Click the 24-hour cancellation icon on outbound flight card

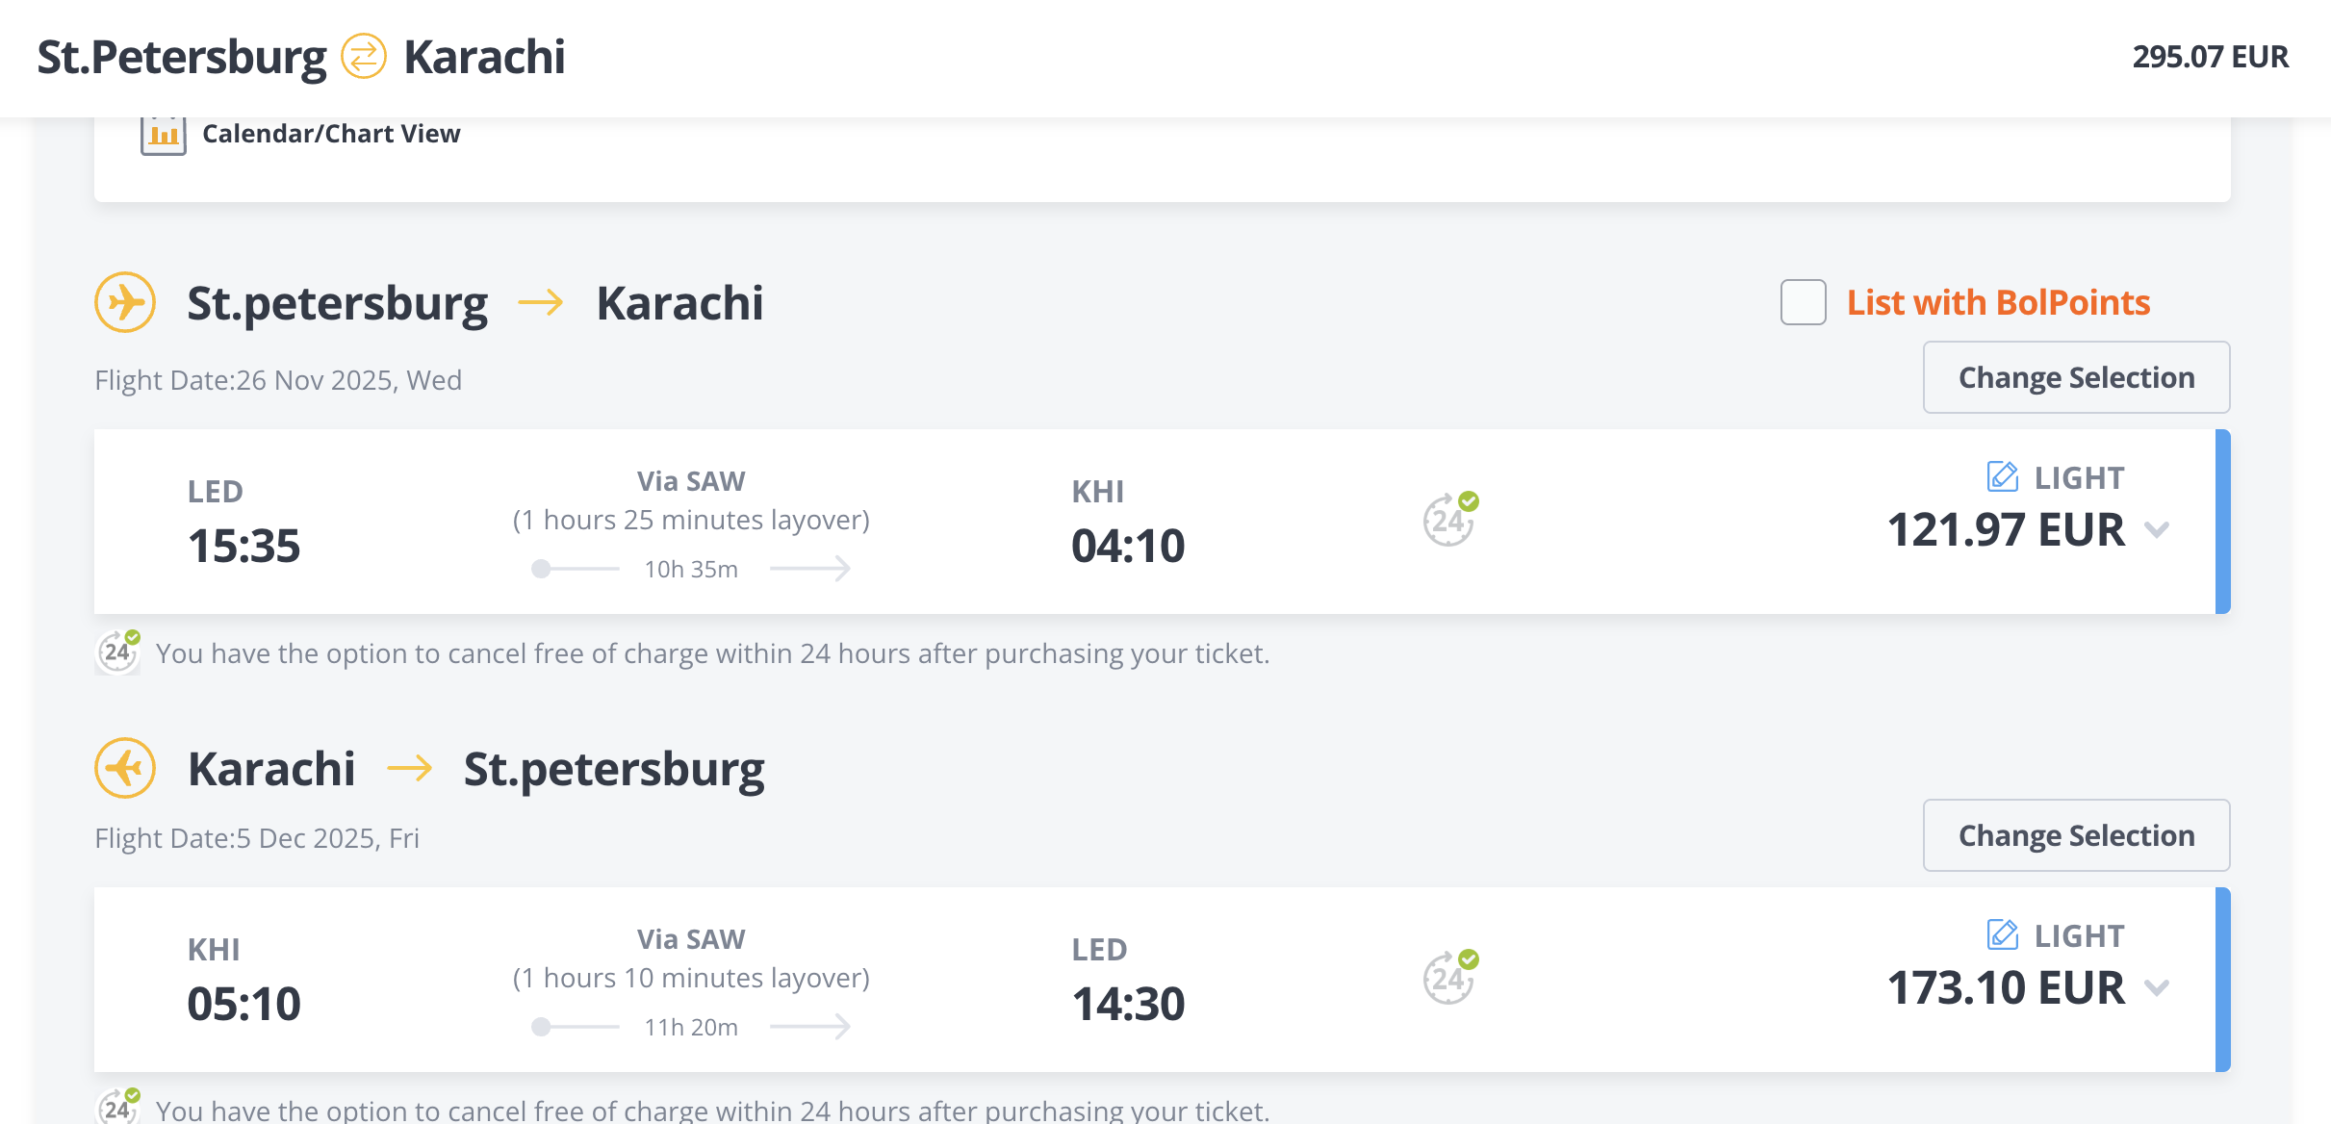click(1450, 519)
